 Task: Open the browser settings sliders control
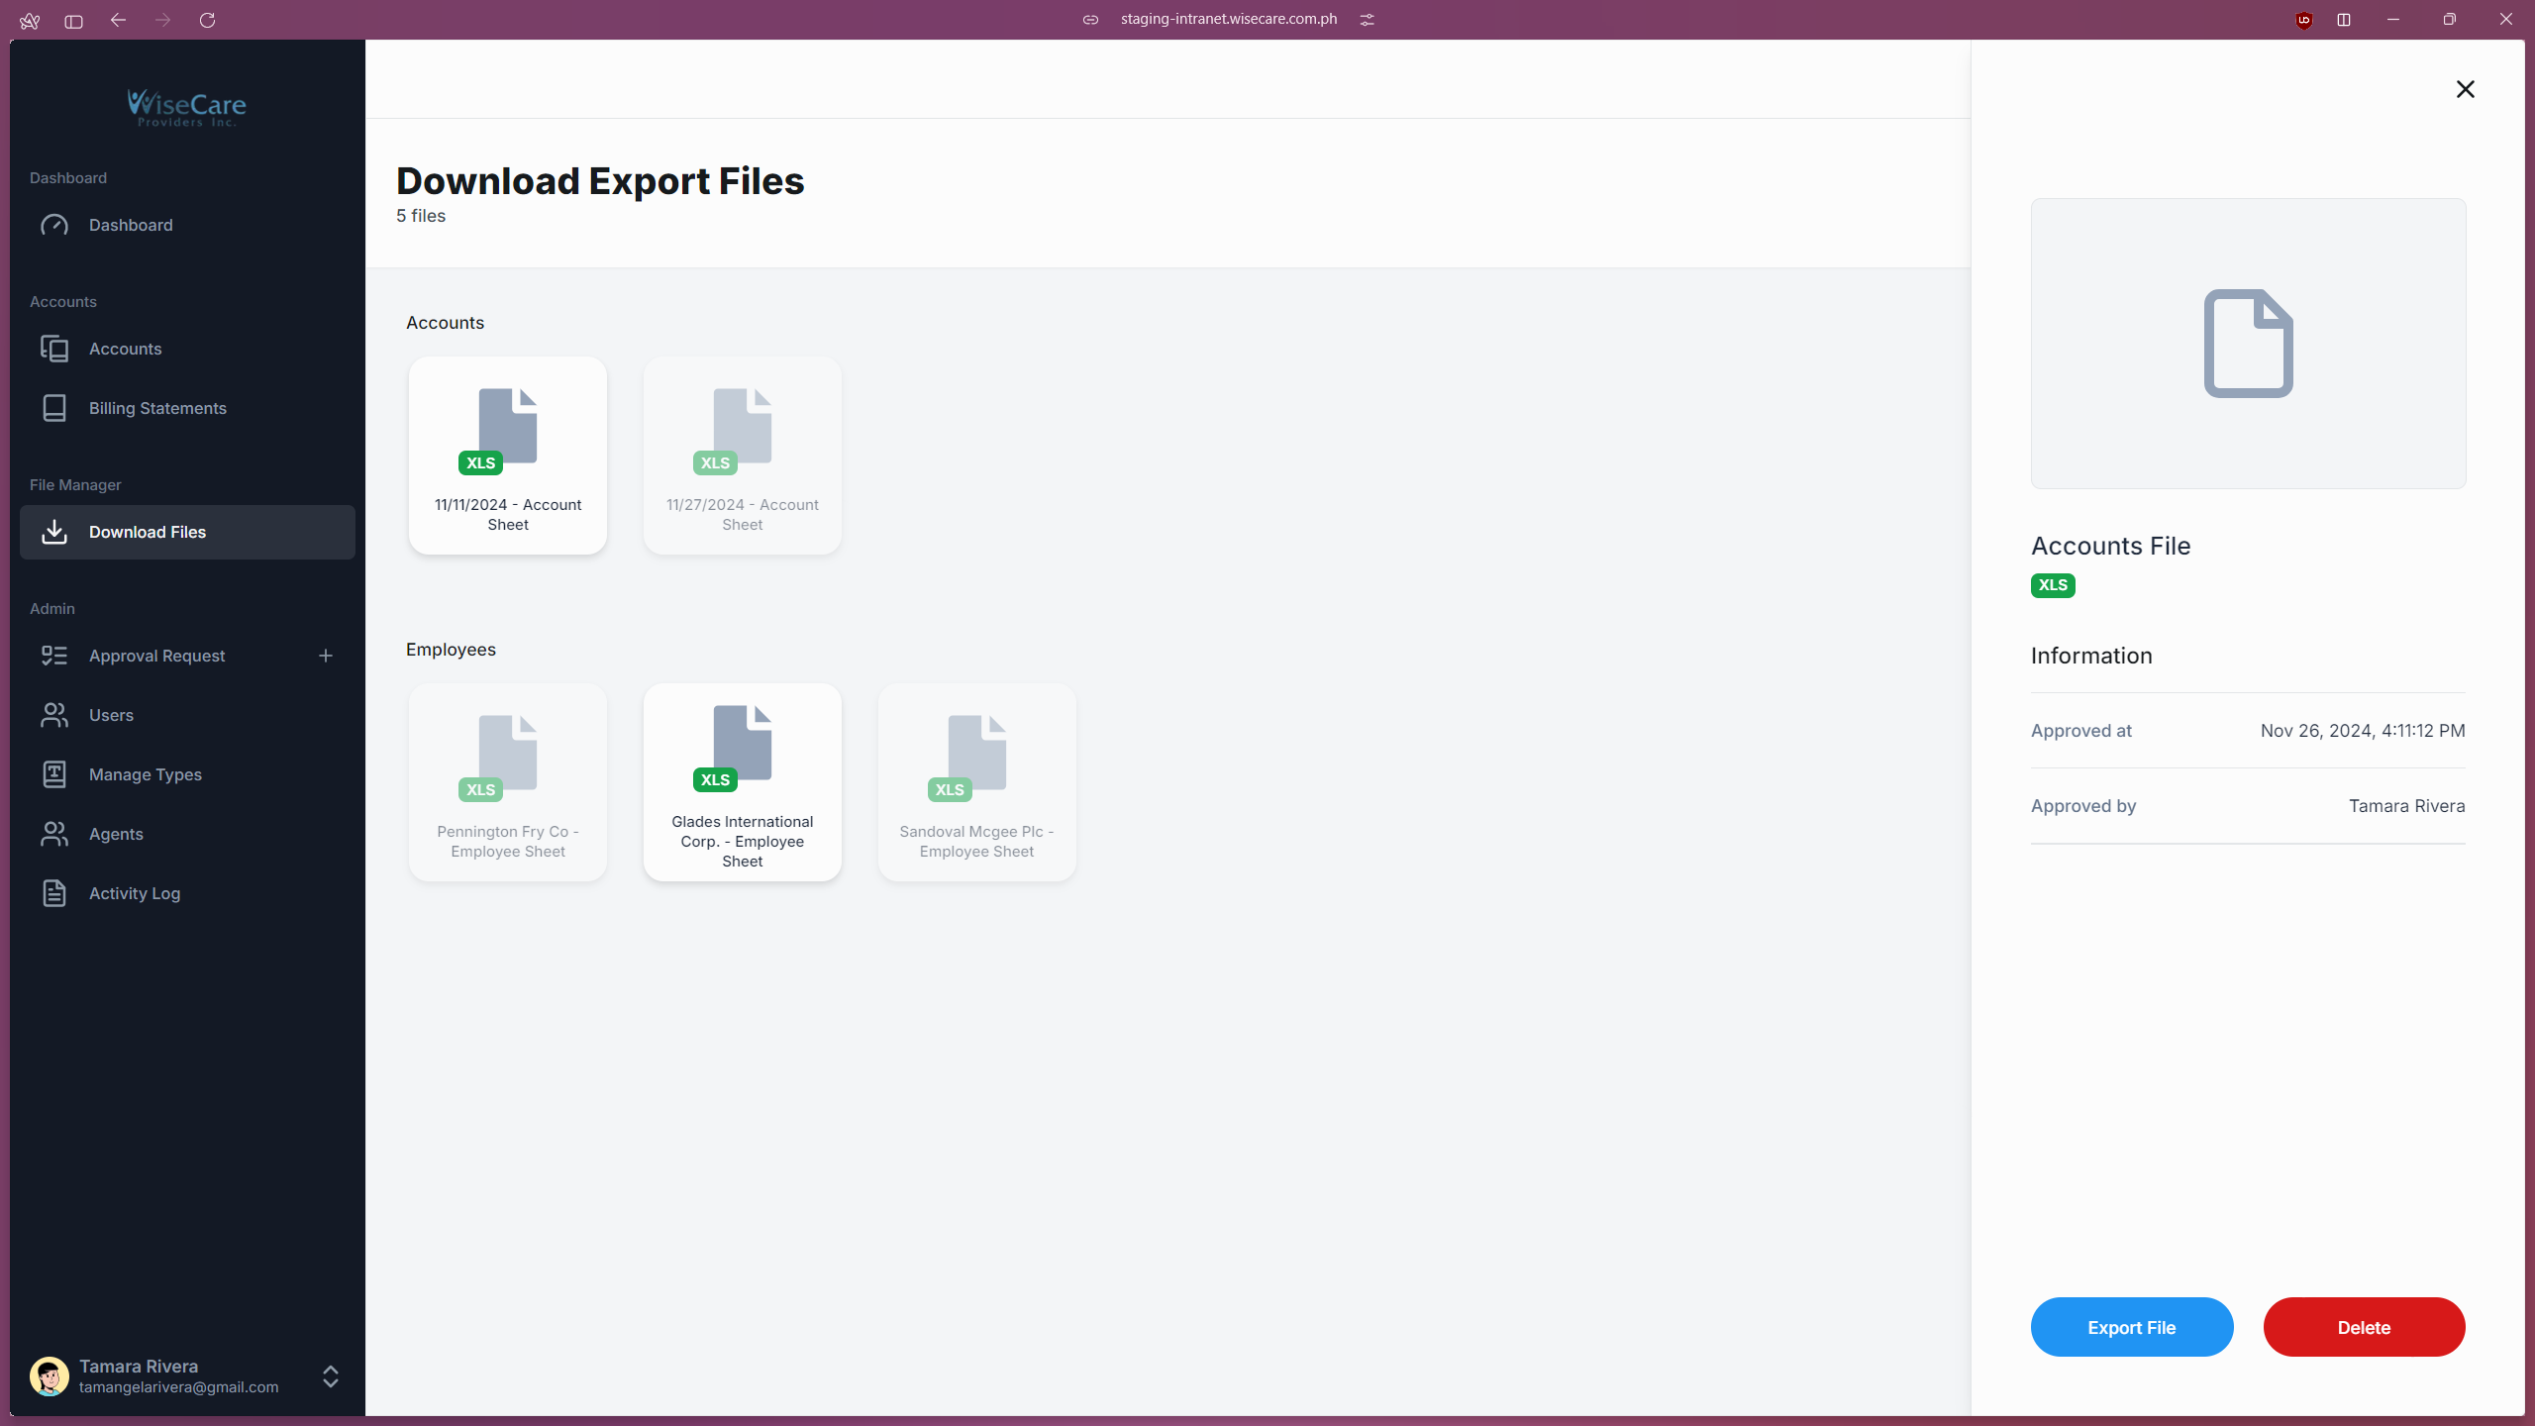pos(1368,19)
